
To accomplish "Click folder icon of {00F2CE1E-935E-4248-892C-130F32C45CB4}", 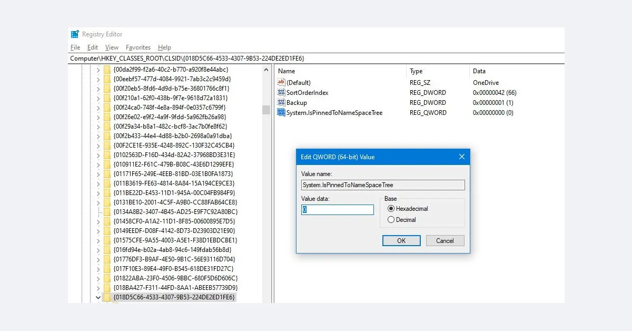I will (107, 145).
